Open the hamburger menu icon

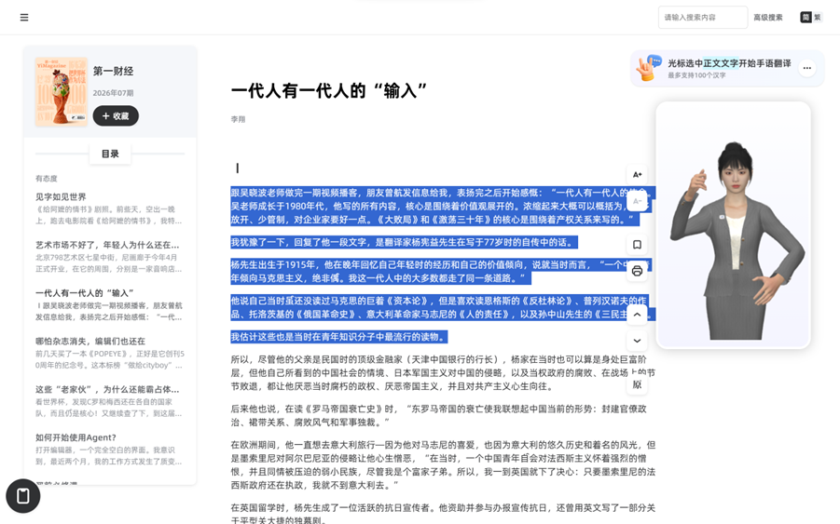tap(24, 18)
